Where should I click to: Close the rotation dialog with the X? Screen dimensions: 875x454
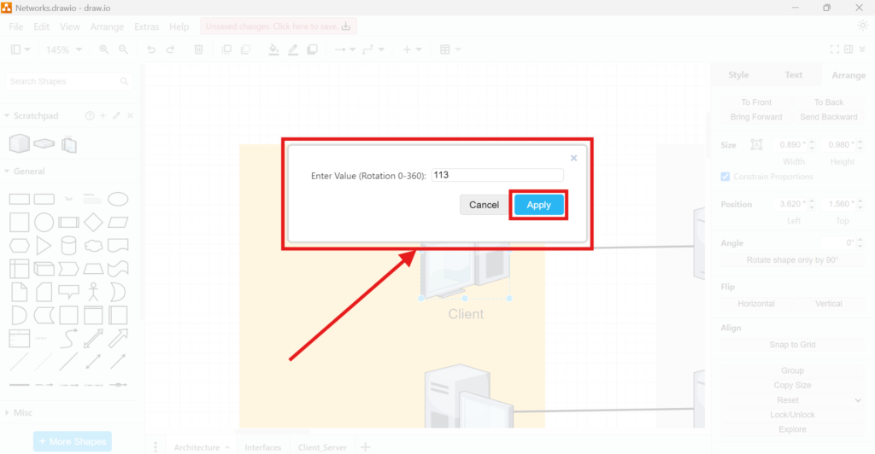[573, 158]
